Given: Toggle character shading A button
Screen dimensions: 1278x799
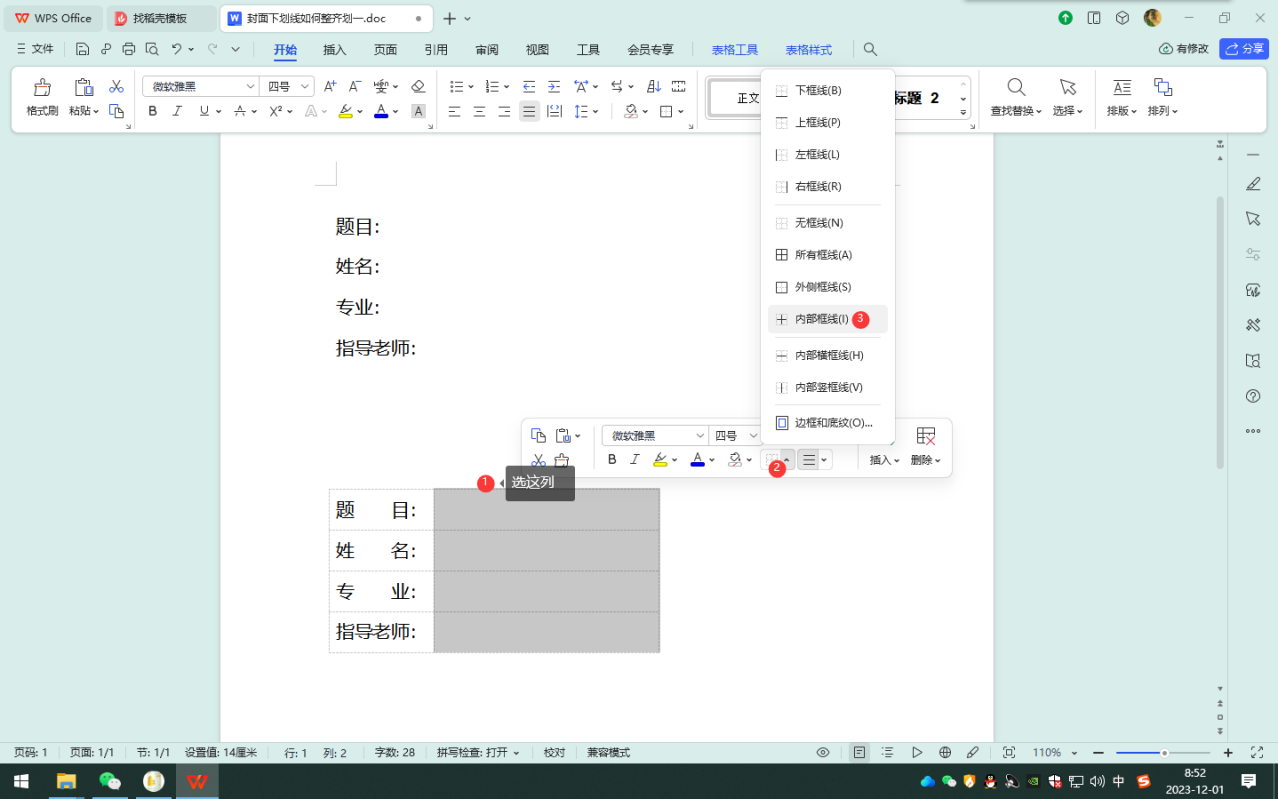Looking at the screenshot, I should [418, 111].
